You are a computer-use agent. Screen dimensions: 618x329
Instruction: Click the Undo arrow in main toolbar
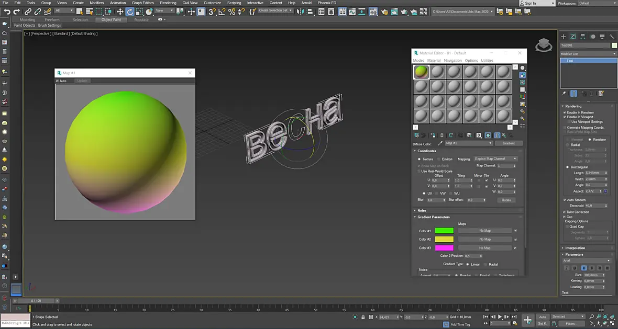(x=7, y=12)
